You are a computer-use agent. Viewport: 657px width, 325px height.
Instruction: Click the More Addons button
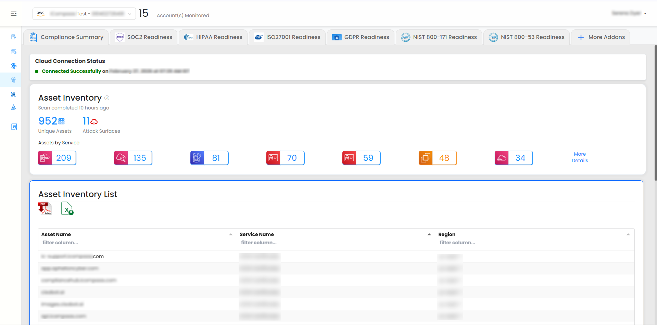(x=601, y=37)
